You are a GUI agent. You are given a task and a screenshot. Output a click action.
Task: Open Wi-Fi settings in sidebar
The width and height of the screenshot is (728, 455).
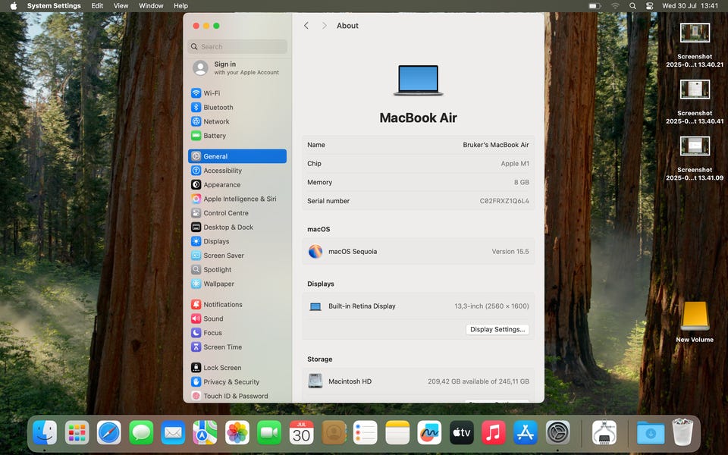pos(211,93)
